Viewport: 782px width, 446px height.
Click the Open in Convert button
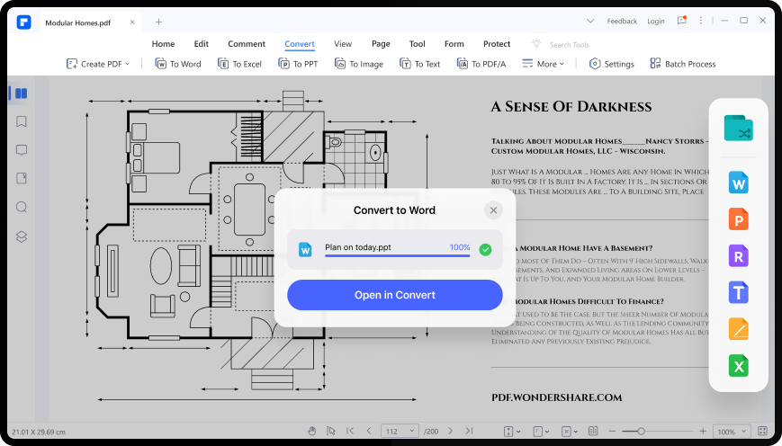tap(394, 295)
